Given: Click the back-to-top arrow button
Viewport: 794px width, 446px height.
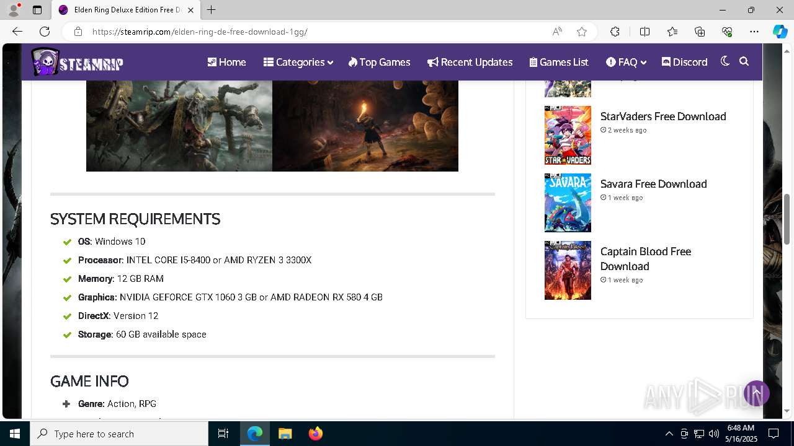Looking at the screenshot, I should click(x=756, y=393).
